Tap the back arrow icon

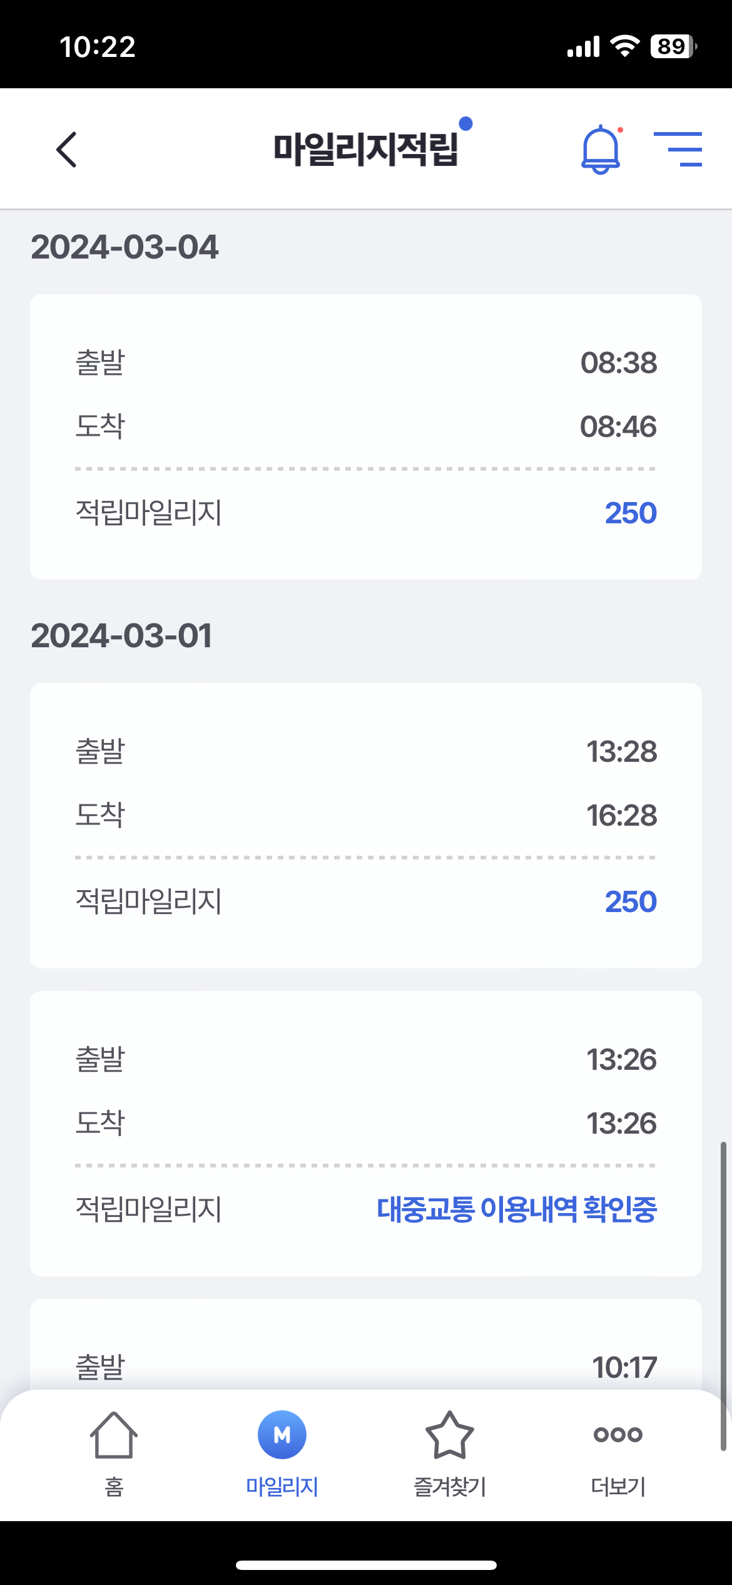[x=66, y=150]
